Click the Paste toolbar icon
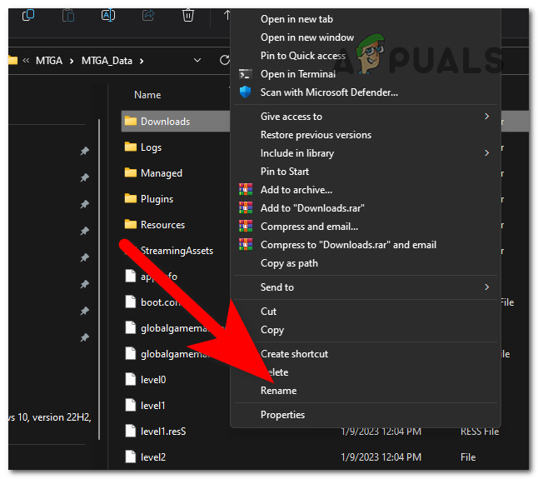This screenshot has height=479, width=538. tap(68, 16)
